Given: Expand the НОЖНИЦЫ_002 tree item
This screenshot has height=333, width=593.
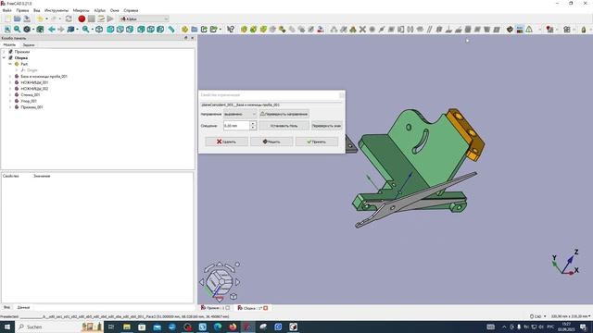Looking at the screenshot, I should tap(10, 89).
